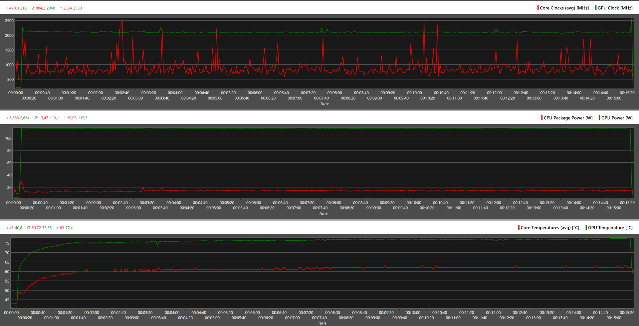This screenshot has width=639, height=326.
Task: Click the red swatch beside CPU Package Power
Action: click(542, 118)
